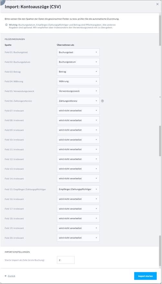Viewport: 162px width, 284px height.
Task: Open the Feld 18 mapping dropdown
Action: pyautogui.click(x=78, y=219)
